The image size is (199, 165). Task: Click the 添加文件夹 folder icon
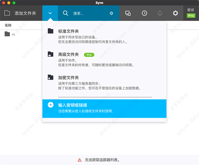(7, 13)
